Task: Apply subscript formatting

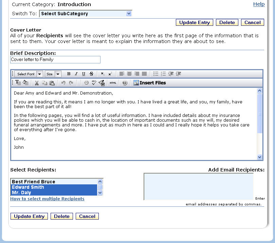Action: (x=103, y=74)
